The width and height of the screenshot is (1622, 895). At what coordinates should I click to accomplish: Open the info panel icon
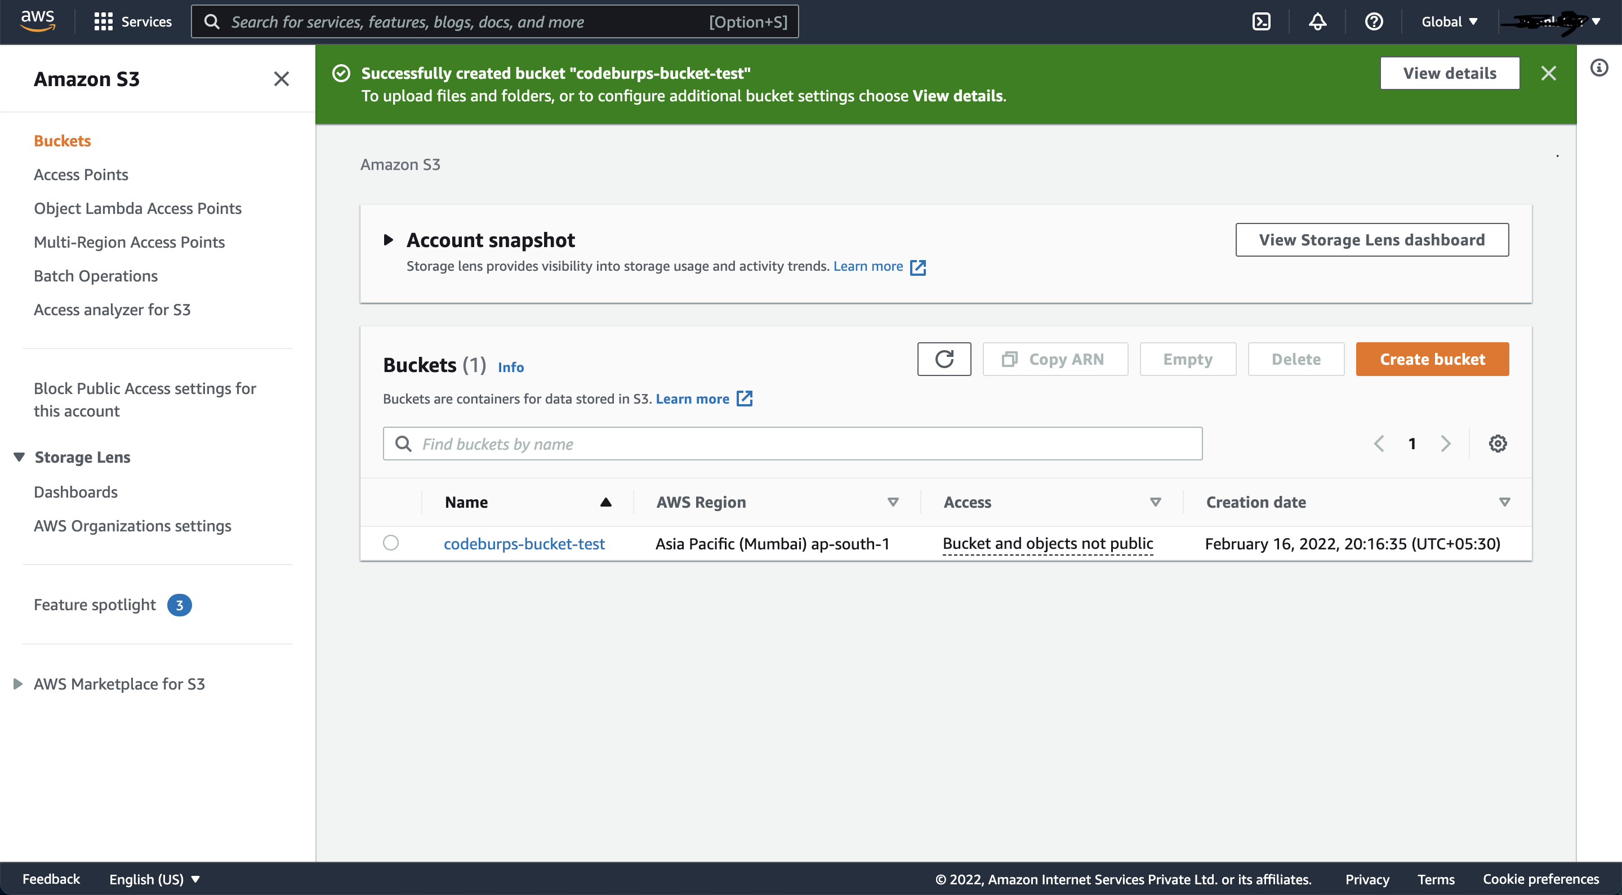1599,68
